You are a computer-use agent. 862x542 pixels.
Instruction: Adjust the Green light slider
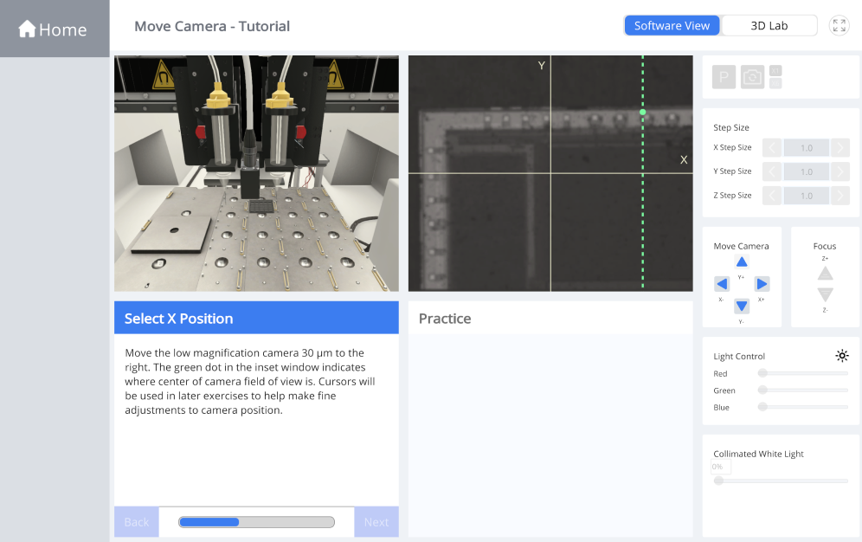[805, 390]
